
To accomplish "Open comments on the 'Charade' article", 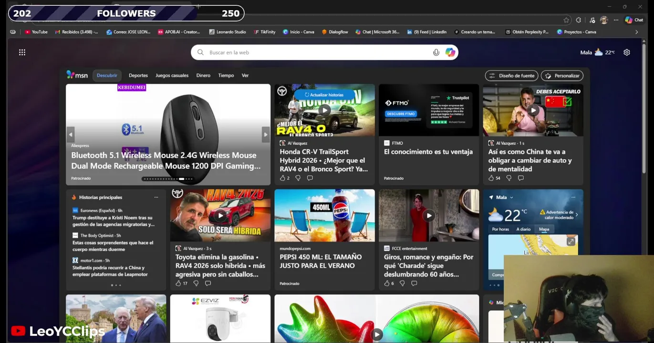I will click(x=414, y=283).
